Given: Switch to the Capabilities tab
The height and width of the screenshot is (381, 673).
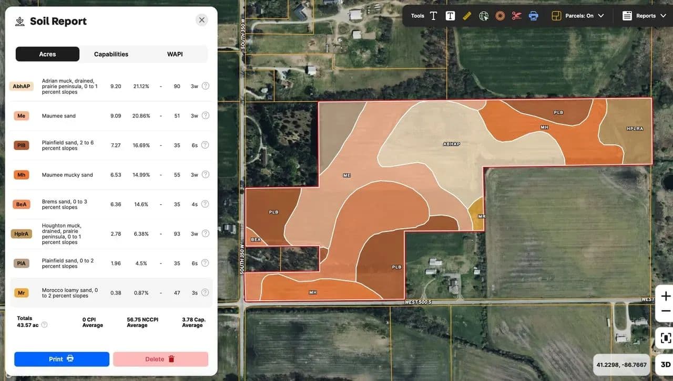Looking at the screenshot, I should tap(111, 54).
